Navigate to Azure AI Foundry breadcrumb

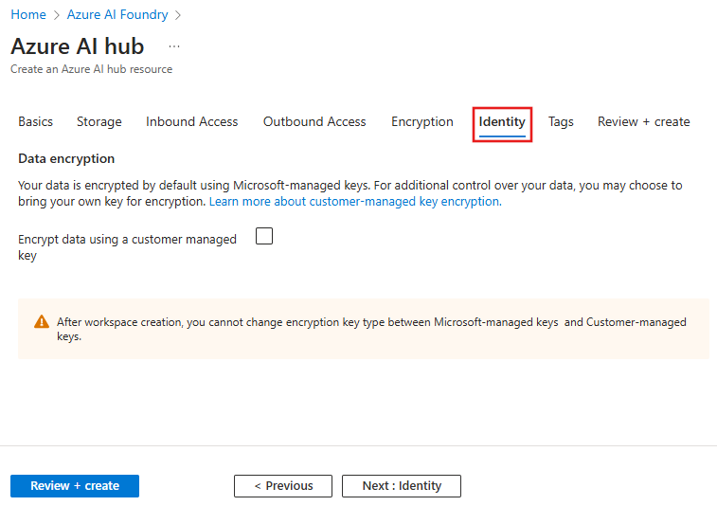pyautogui.click(x=117, y=14)
